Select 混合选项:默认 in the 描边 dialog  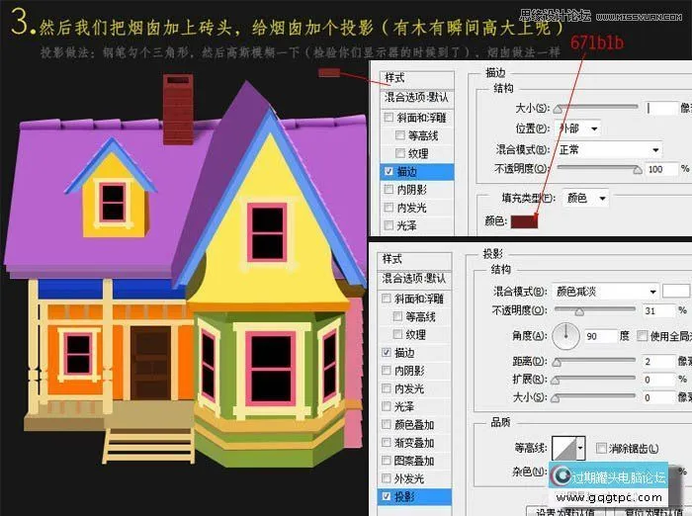417,98
